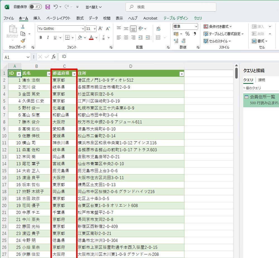Switch to the テーブル デザイン tab
This screenshot has height=258, width=279.
point(175,18)
